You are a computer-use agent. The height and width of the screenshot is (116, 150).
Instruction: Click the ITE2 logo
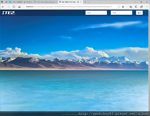pos(8,13)
